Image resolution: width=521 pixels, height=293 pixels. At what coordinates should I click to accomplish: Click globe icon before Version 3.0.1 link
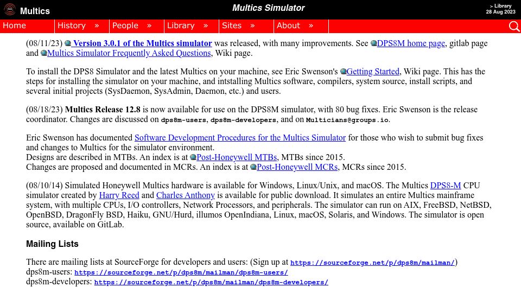click(x=68, y=43)
